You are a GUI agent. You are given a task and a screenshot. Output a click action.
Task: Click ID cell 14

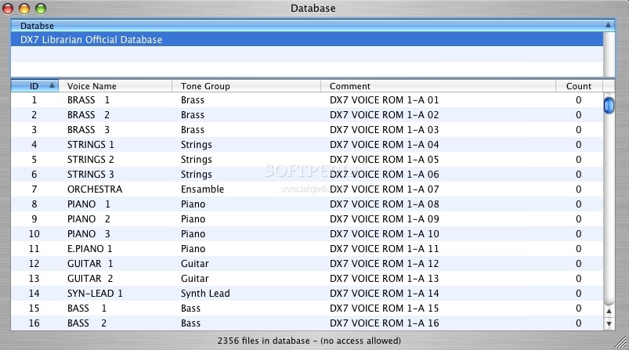coord(34,293)
